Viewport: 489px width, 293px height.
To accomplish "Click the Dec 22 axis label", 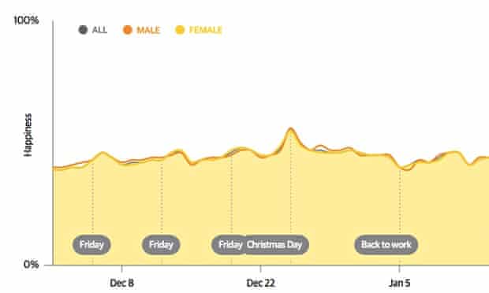I will [x=261, y=283].
